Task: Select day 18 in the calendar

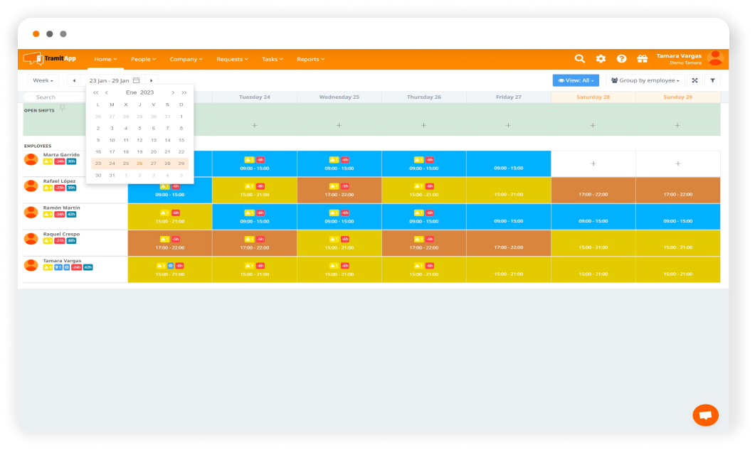Action: tap(126, 151)
